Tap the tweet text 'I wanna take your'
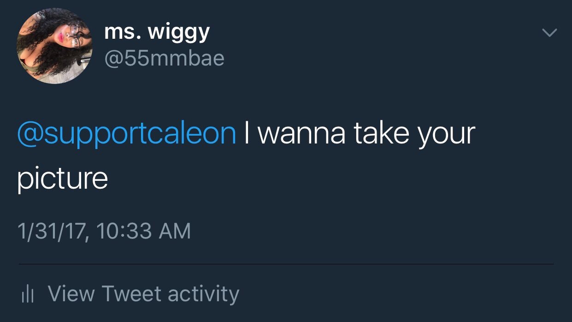The image size is (572, 322). 360,134
